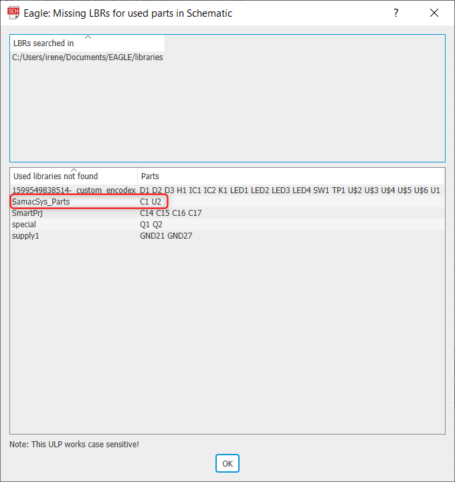Click the Parts column header
The width and height of the screenshot is (455, 482).
pos(291,176)
